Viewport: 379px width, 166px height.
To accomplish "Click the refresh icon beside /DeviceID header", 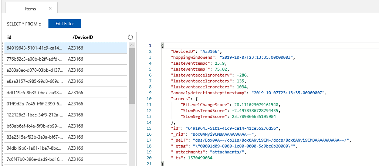I will click(x=130, y=37).
